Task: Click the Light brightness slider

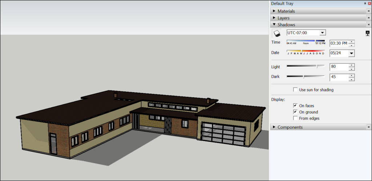Action: (305, 66)
